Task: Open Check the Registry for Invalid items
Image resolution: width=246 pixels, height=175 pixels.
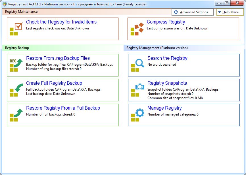Action: tap(61, 22)
